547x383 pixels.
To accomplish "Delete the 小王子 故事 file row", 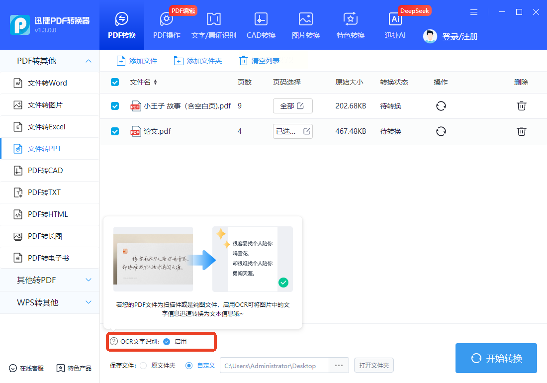I will coord(522,106).
